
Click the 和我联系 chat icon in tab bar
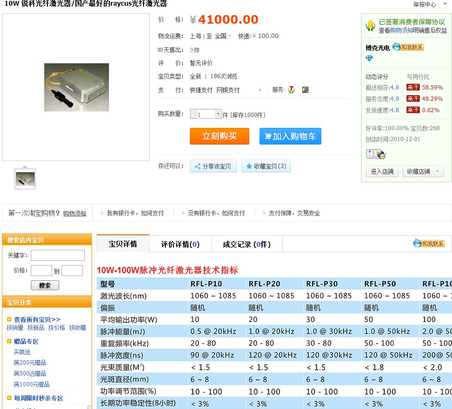tap(429, 243)
